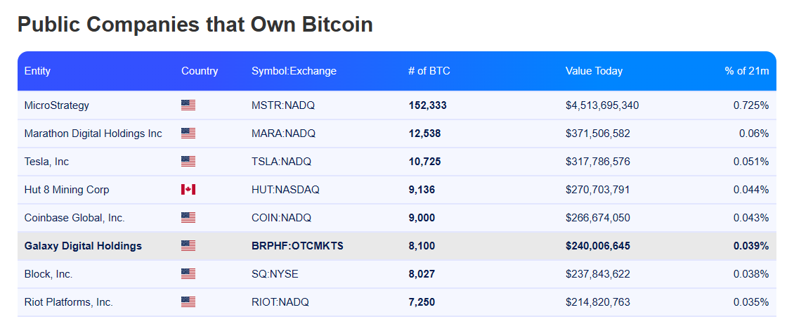Click the Symbol:Exchange column header
Screen dimensions: 794x331
(294, 71)
